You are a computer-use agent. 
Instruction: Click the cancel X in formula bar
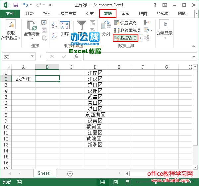click(52, 56)
